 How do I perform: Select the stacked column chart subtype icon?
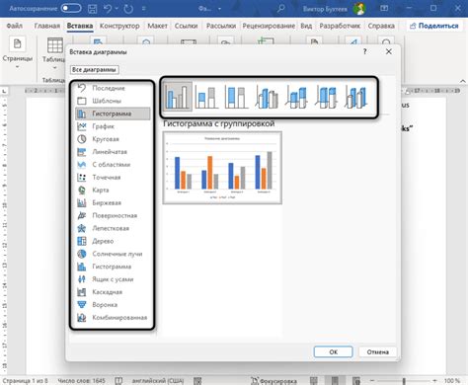tap(206, 97)
